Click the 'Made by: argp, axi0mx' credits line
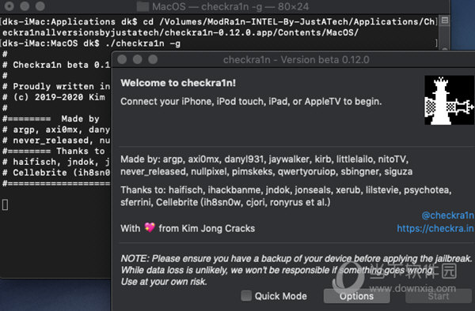 [x=264, y=159]
